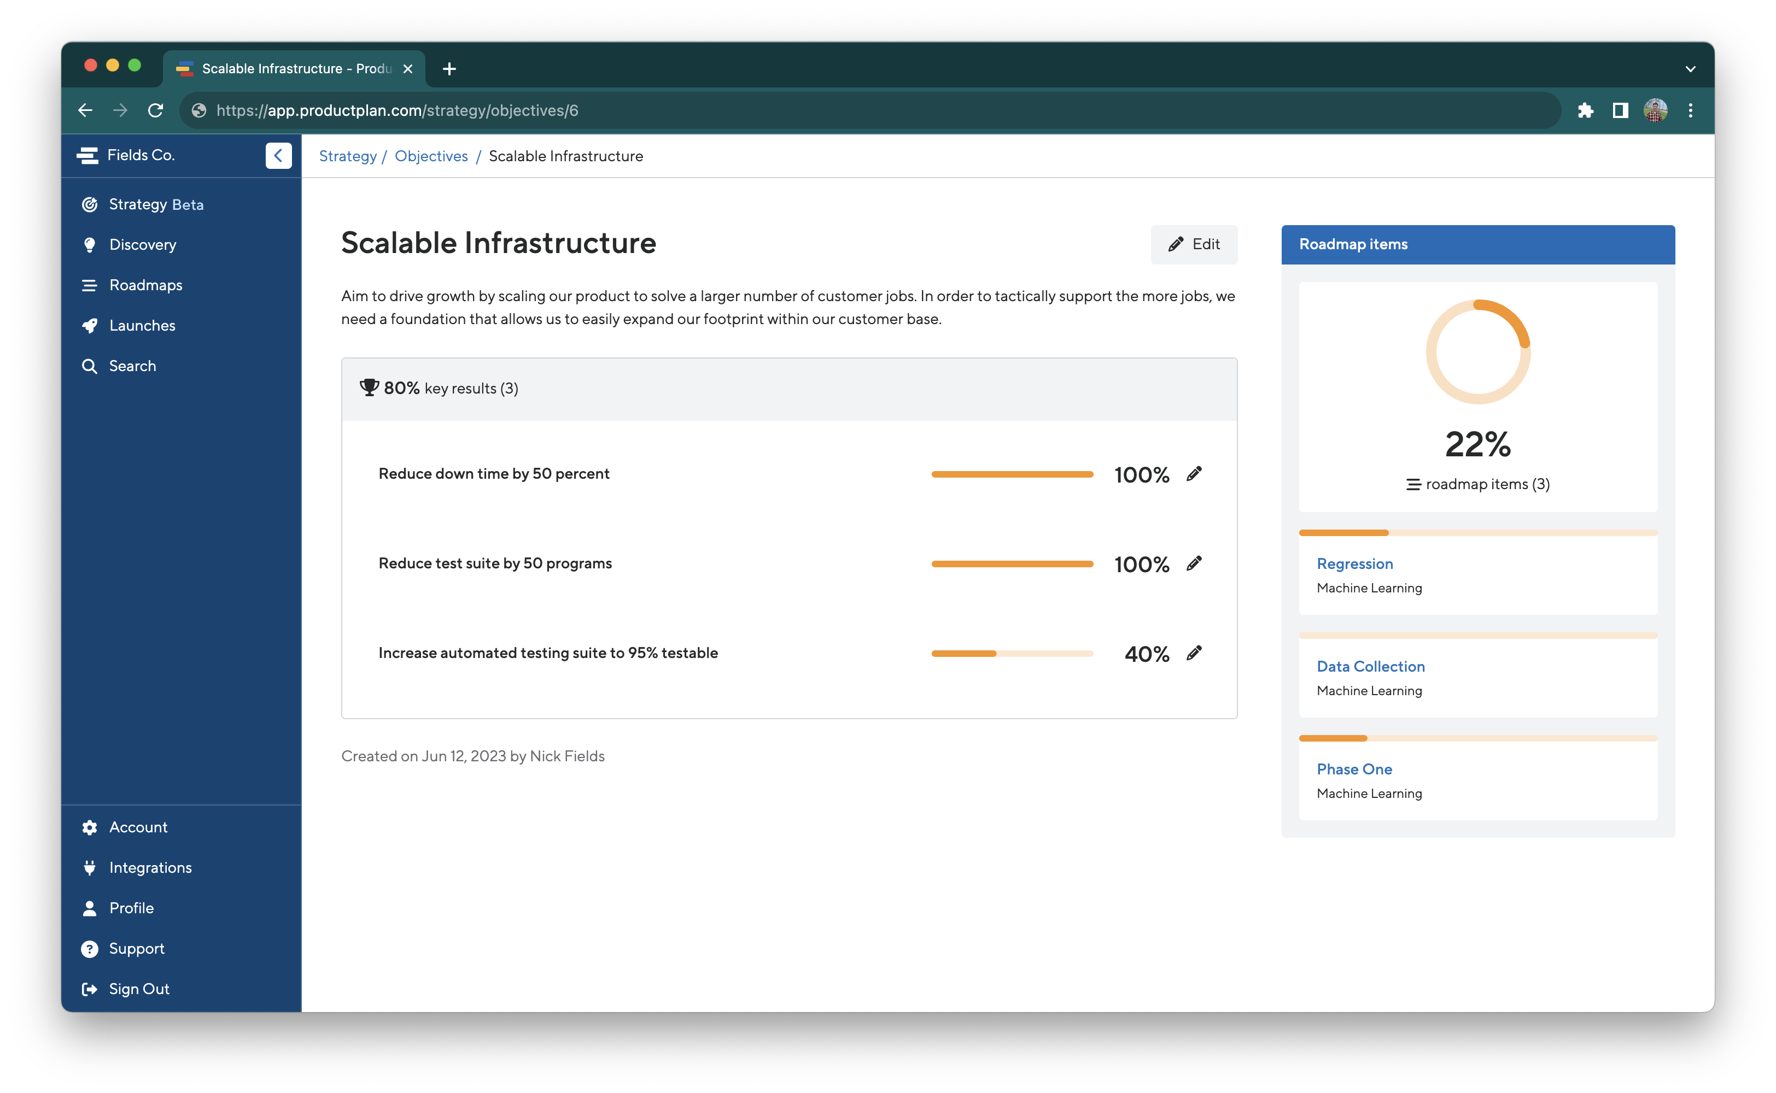The height and width of the screenshot is (1093, 1776).
Task: Edit the 40% automated testing key result
Action: [1194, 653]
